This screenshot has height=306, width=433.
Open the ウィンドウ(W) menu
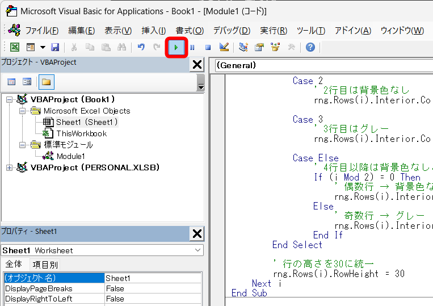(x=402, y=31)
